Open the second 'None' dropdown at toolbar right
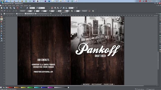Viewport: 161px width, 90px height. click(74, 8)
